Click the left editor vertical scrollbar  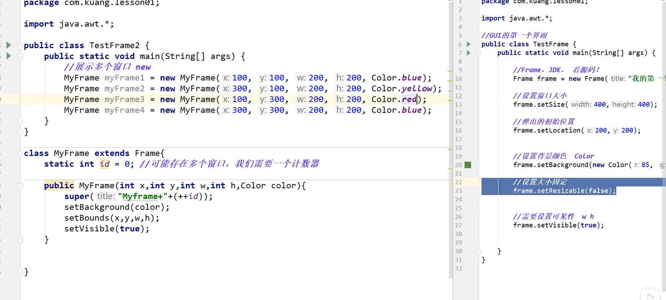(450, 140)
